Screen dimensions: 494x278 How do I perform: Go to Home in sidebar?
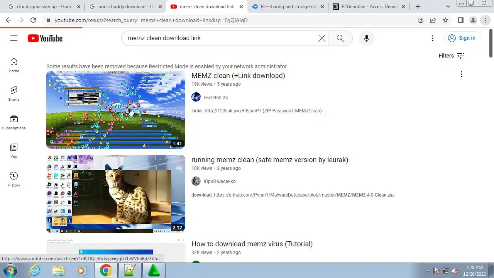[x=14, y=65]
